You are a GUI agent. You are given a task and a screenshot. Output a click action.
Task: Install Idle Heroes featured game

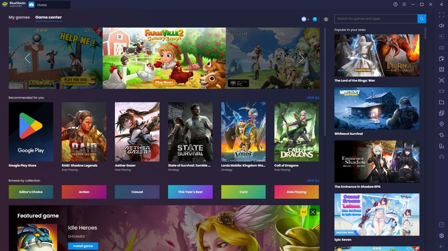click(83, 246)
